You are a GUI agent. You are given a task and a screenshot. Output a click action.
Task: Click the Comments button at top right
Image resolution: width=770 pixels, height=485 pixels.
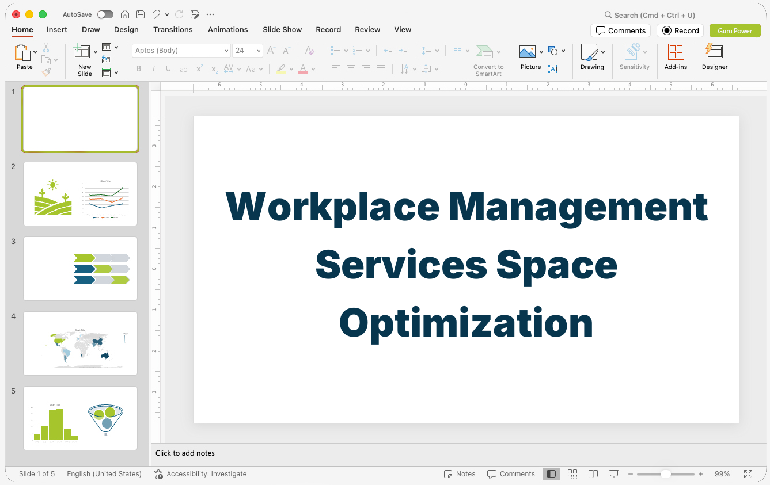[620, 30]
